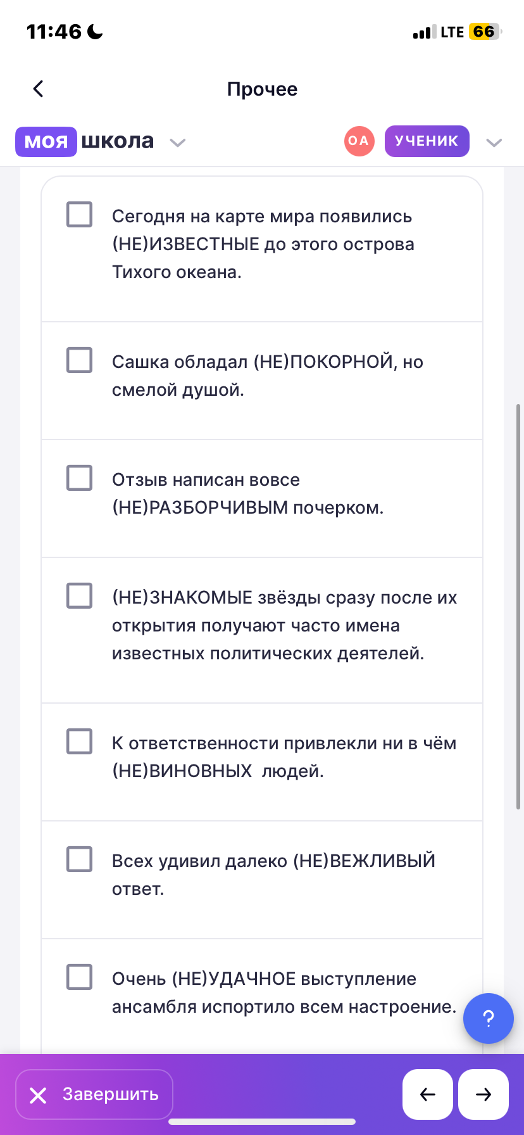Open the blue question mark help button
The width and height of the screenshot is (524, 1135).
pyautogui.click(x=488, y=1018)
